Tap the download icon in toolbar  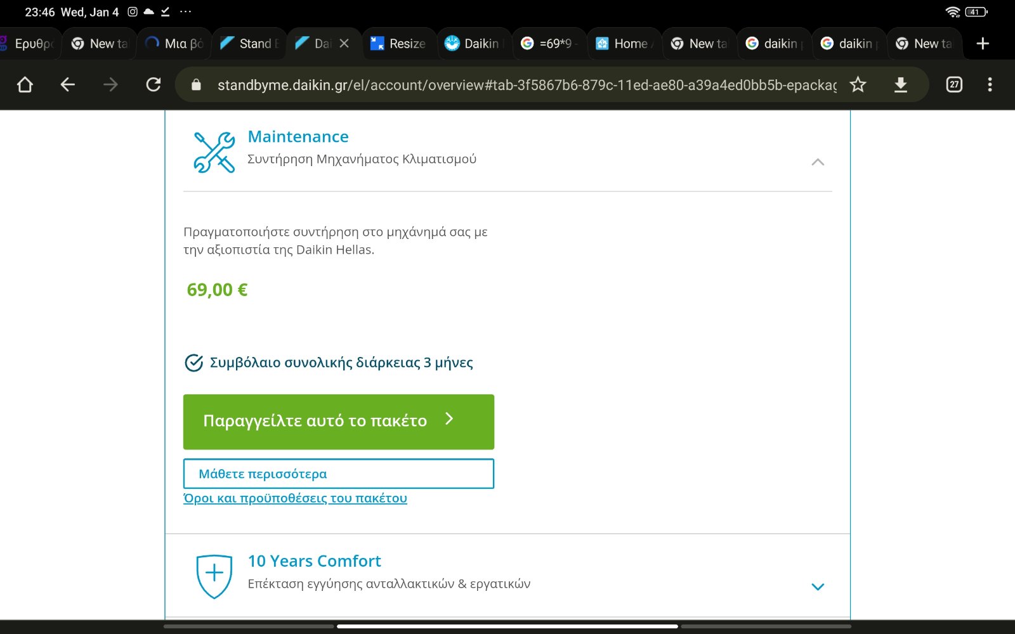[901, 84]
